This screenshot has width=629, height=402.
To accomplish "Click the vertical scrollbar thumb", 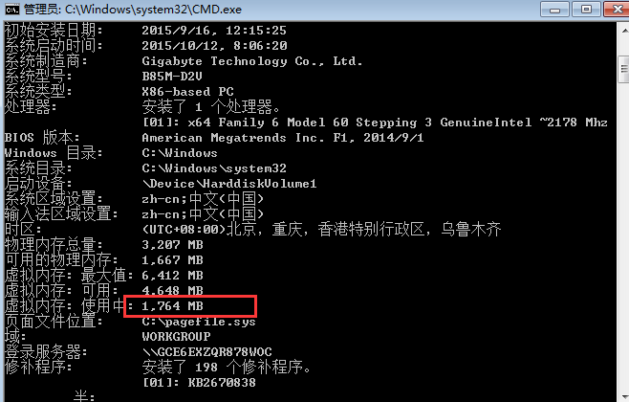I will tap(624, 69).
